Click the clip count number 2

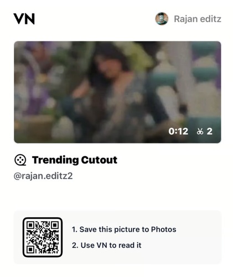pyautogui.click(x=209, y=131)
